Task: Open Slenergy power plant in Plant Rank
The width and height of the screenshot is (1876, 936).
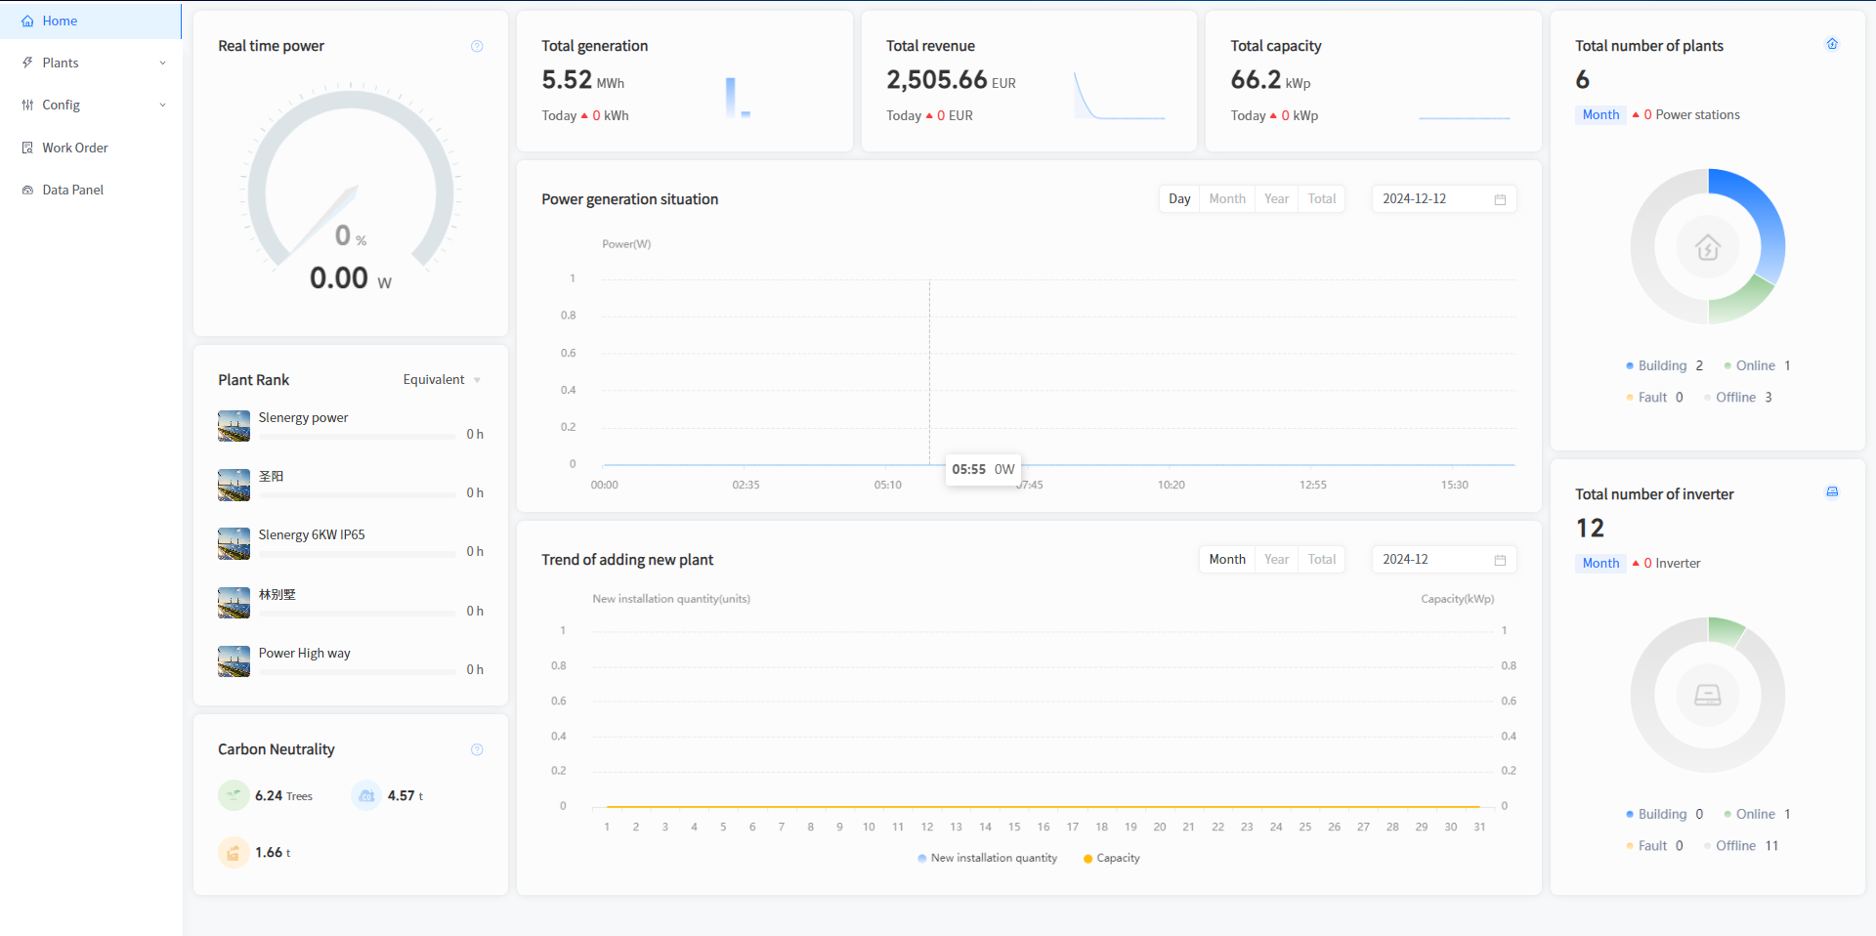Action: [303, 418]
